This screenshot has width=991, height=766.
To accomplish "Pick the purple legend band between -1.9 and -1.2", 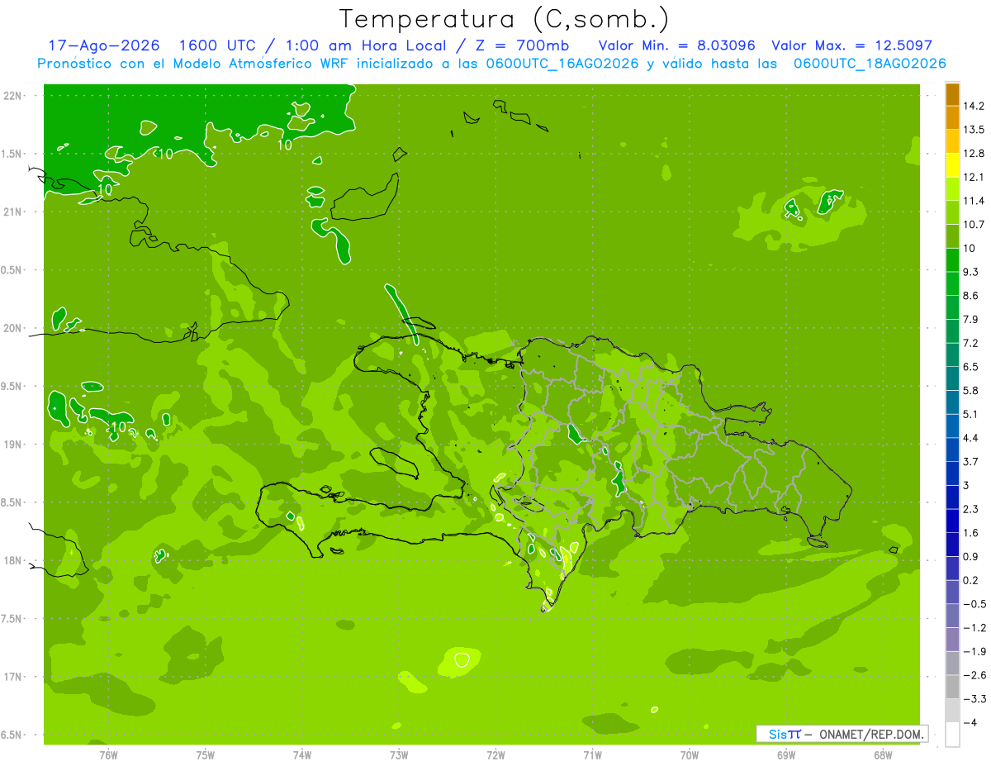I will tap(952, 640).
